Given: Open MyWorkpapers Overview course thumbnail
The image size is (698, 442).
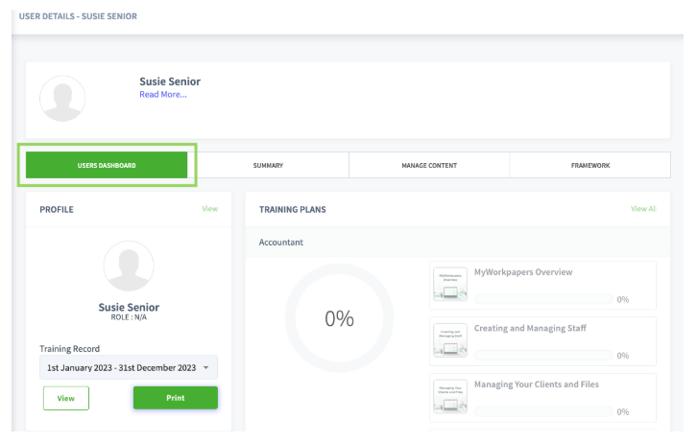Looking at the screenshot, I should (x=448, y=285).
